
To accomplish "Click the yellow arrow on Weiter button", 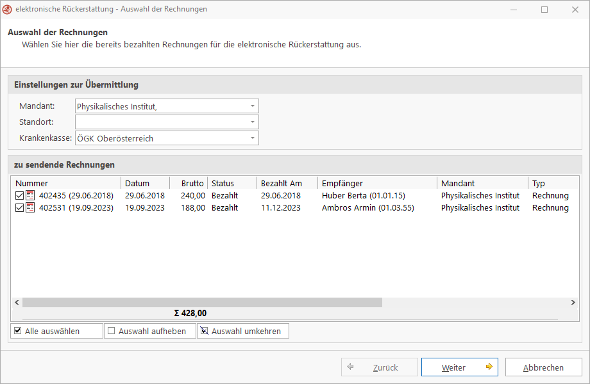I will pos(489,367).
